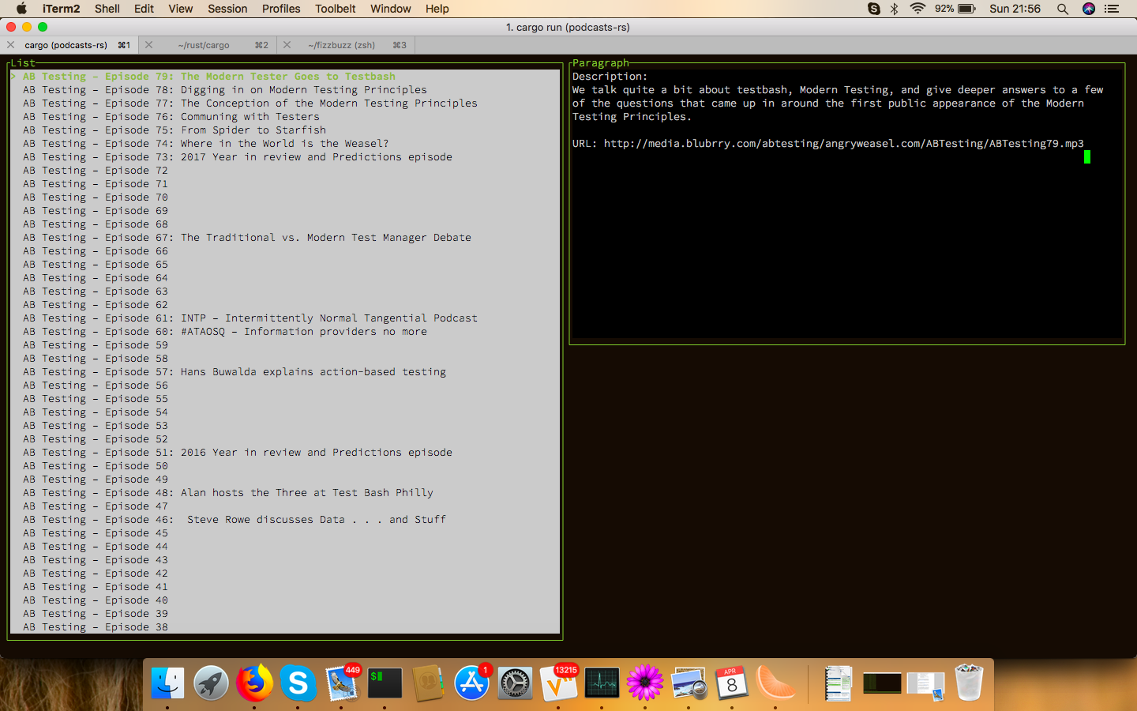
Task: Select Episode 75: From Spider to Starfish
Action: coord(284,130)
